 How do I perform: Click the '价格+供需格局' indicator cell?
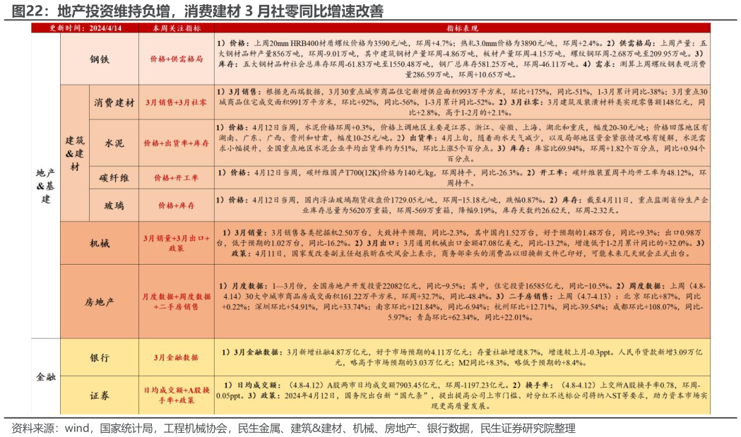[x=177, y=59]
